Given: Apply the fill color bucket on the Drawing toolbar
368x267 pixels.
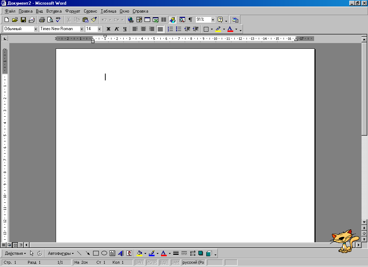Looking at the screenshot, I should [139, 253].
